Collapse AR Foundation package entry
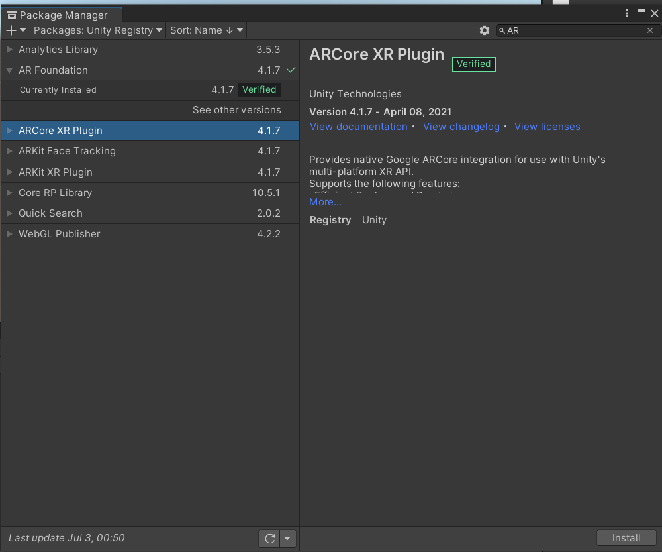Viewport: 662px width, 552px height. 9,70
